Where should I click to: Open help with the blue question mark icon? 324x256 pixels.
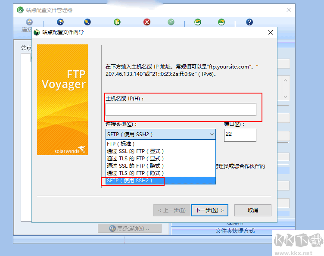pos(249,22)
